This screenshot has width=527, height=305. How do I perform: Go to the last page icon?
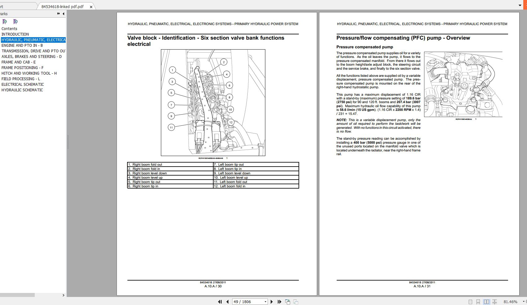[x=280, y=301]
